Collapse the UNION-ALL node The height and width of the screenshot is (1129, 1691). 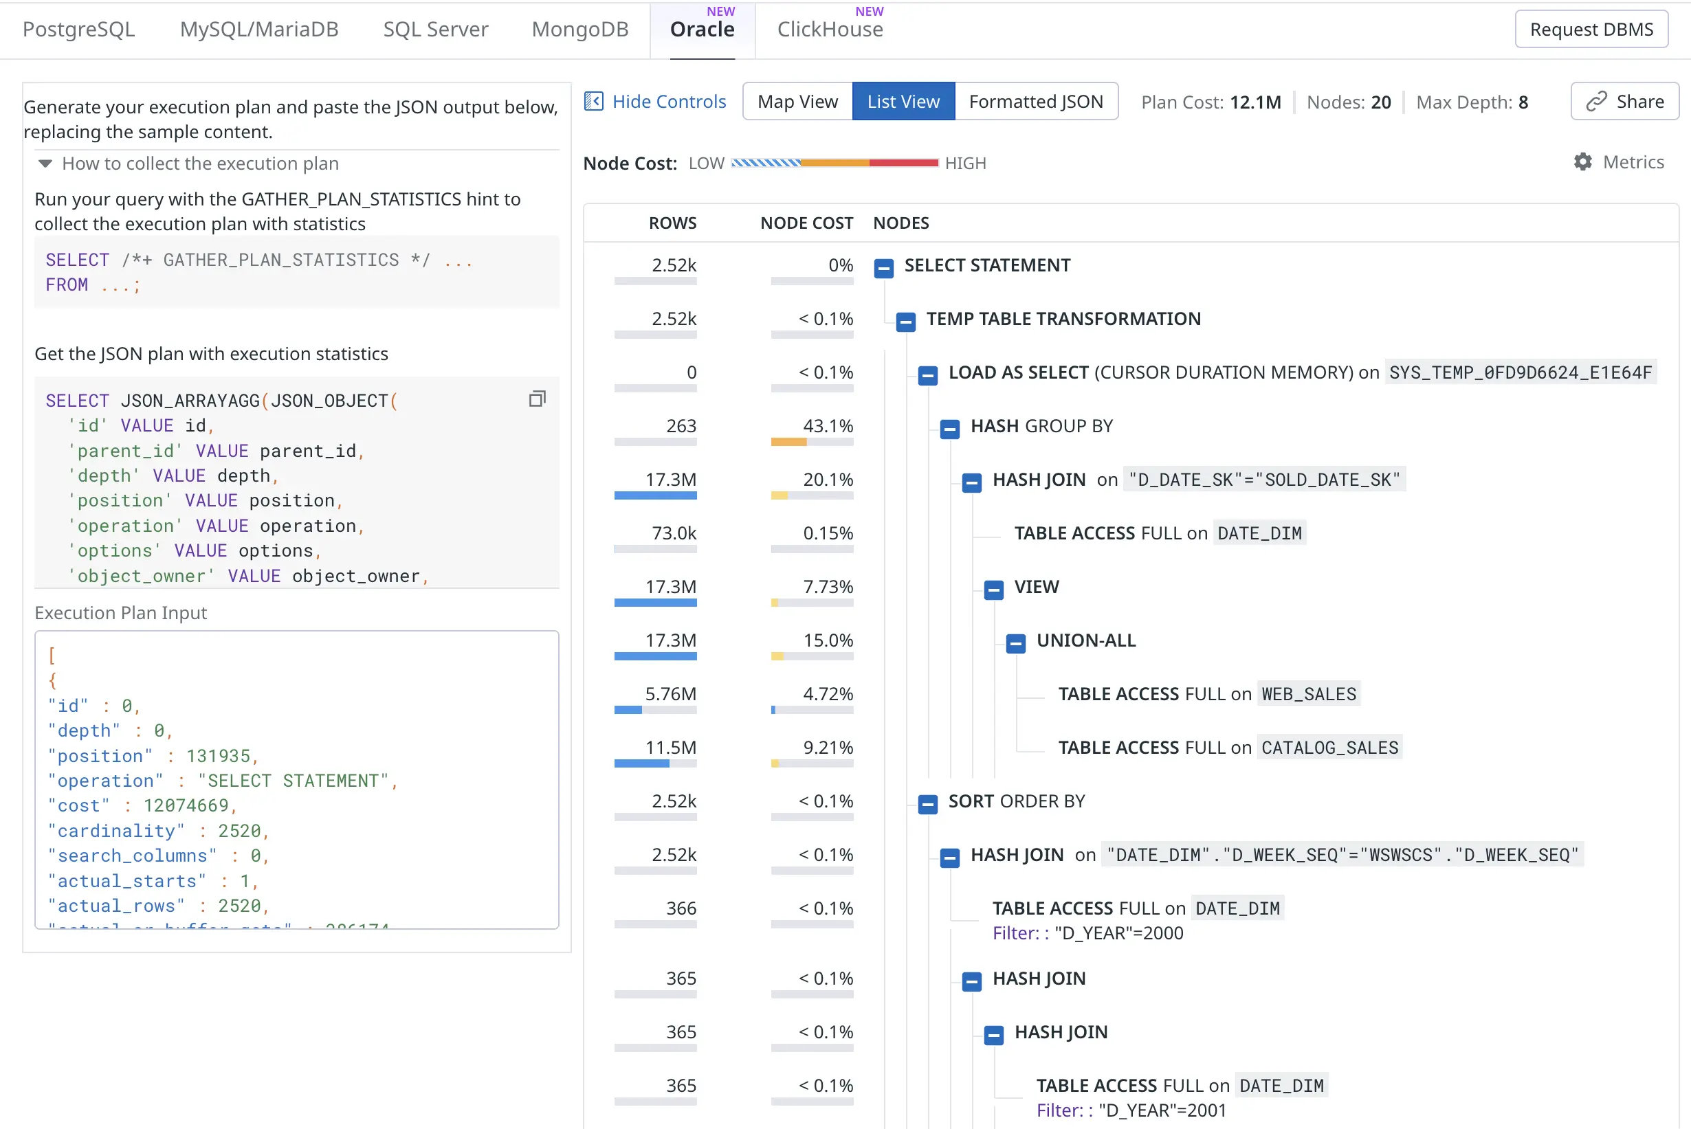click(1015, 643)
